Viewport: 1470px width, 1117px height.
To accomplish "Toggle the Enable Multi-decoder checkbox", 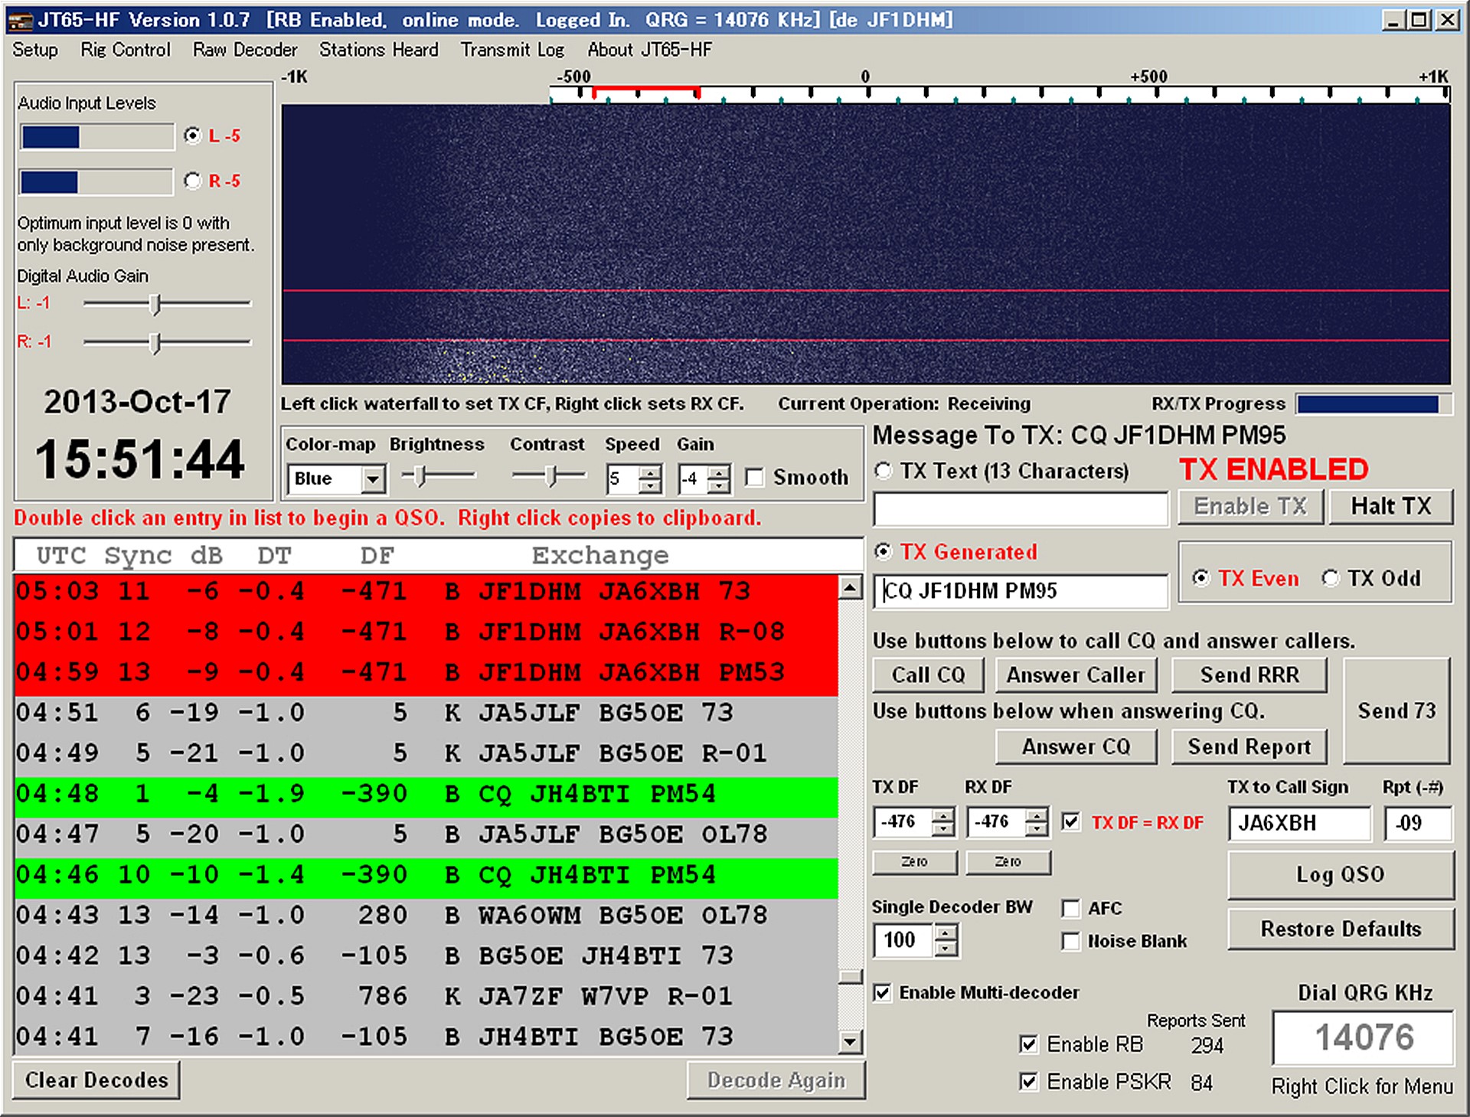I will click(x=884, y=993).
